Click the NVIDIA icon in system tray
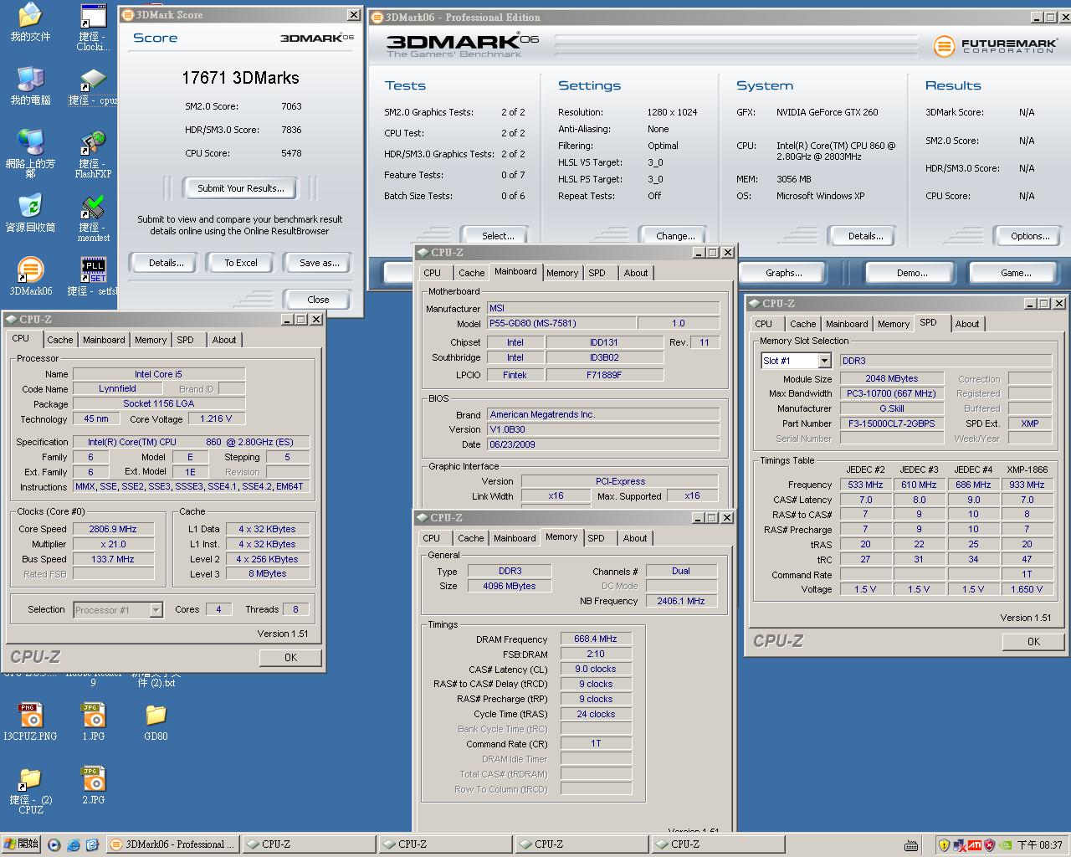The height and width of the screenshot is (857, 1071). coord(1005,845)
